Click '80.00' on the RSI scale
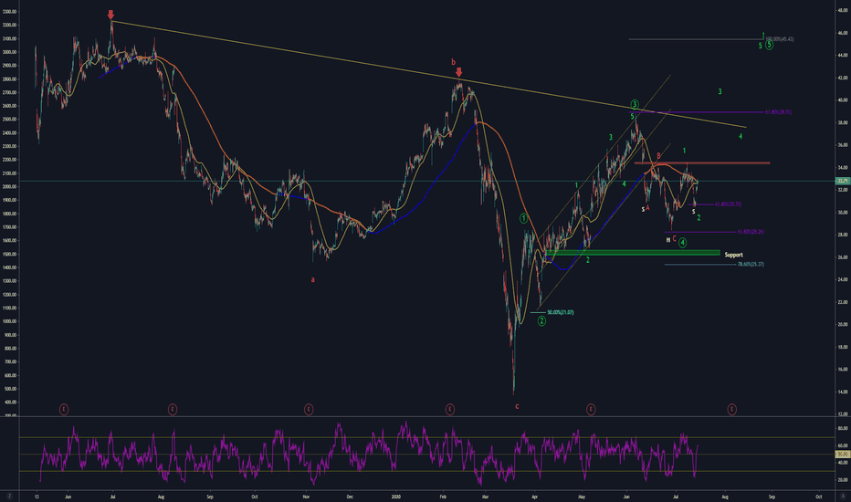The width and height of the screenshot is (851, 502). click(842, 429)
